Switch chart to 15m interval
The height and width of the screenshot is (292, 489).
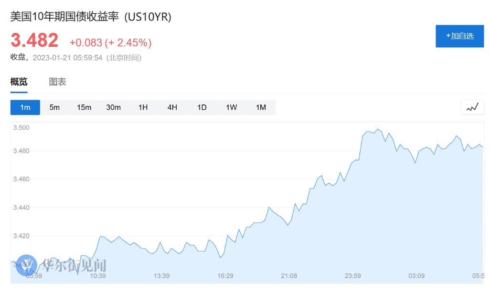click(x=84, y=107)
